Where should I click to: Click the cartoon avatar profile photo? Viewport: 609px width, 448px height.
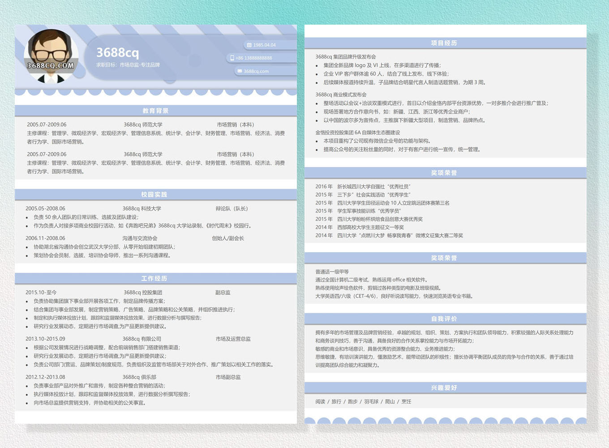pyautogui.click(x=51, y=56)
